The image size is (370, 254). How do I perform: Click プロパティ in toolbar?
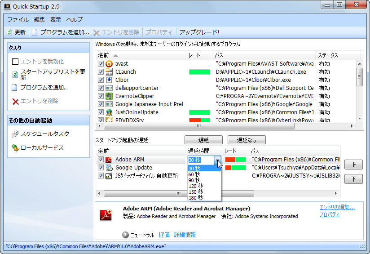pyautogui.click(x=159, y=32)
